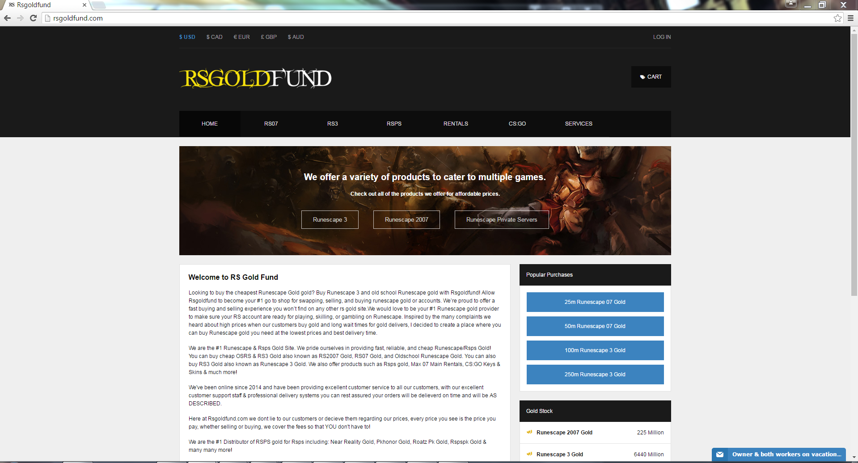Open the shopping CART
858x463 pixels.
pos(651,77)
